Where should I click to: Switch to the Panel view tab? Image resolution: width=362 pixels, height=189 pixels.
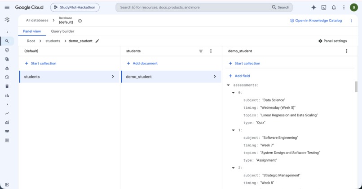(x=32, y=31)
